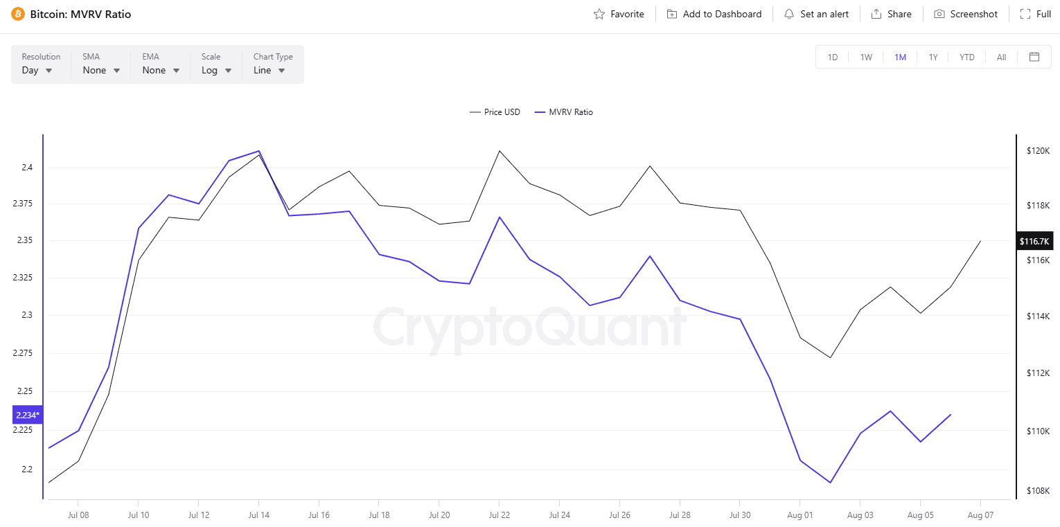Click the Set an alert bell icon
The width and height of the screenshot is (1060, 527).
(789, 14)
